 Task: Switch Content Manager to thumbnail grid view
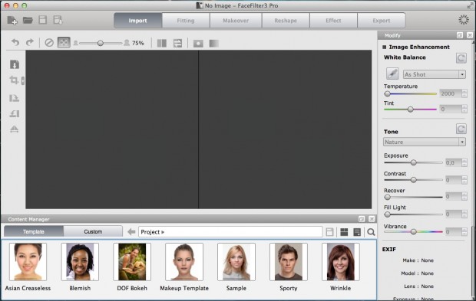[344, 232]
